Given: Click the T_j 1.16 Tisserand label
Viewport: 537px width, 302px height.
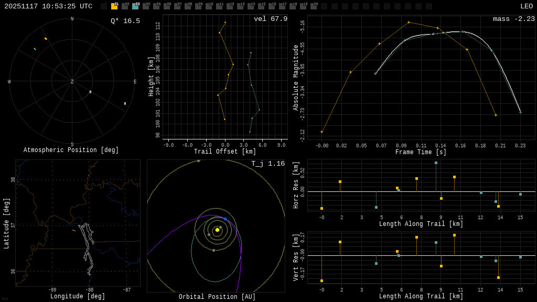Looking at the screenshot, I should 267,164.
